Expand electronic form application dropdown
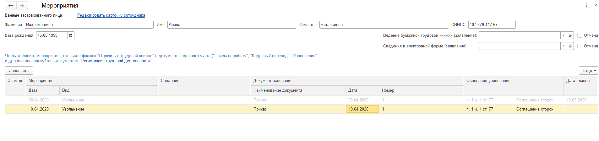 tap(564, 46)
